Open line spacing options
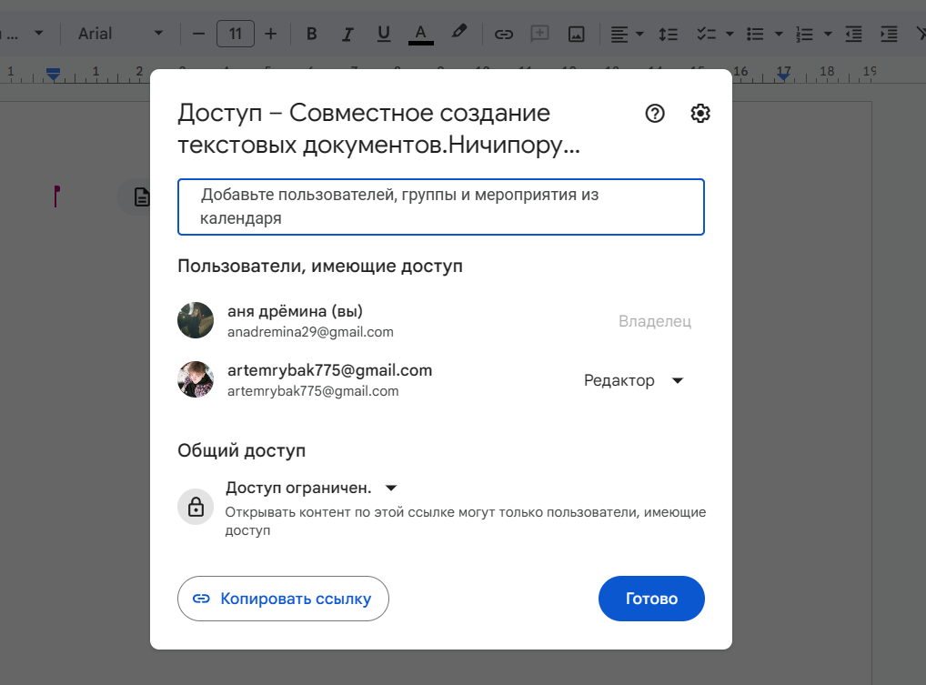The width and height of the screenshot is (926, 685). [668, 35]
